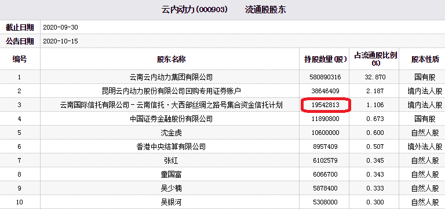Select shareholder 中国证券金融股份有限公司
The width and height of the screenshot is (445, 209).
click(171, 119)
